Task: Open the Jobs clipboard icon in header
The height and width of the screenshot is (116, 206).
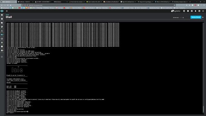Action: point(192,11)
